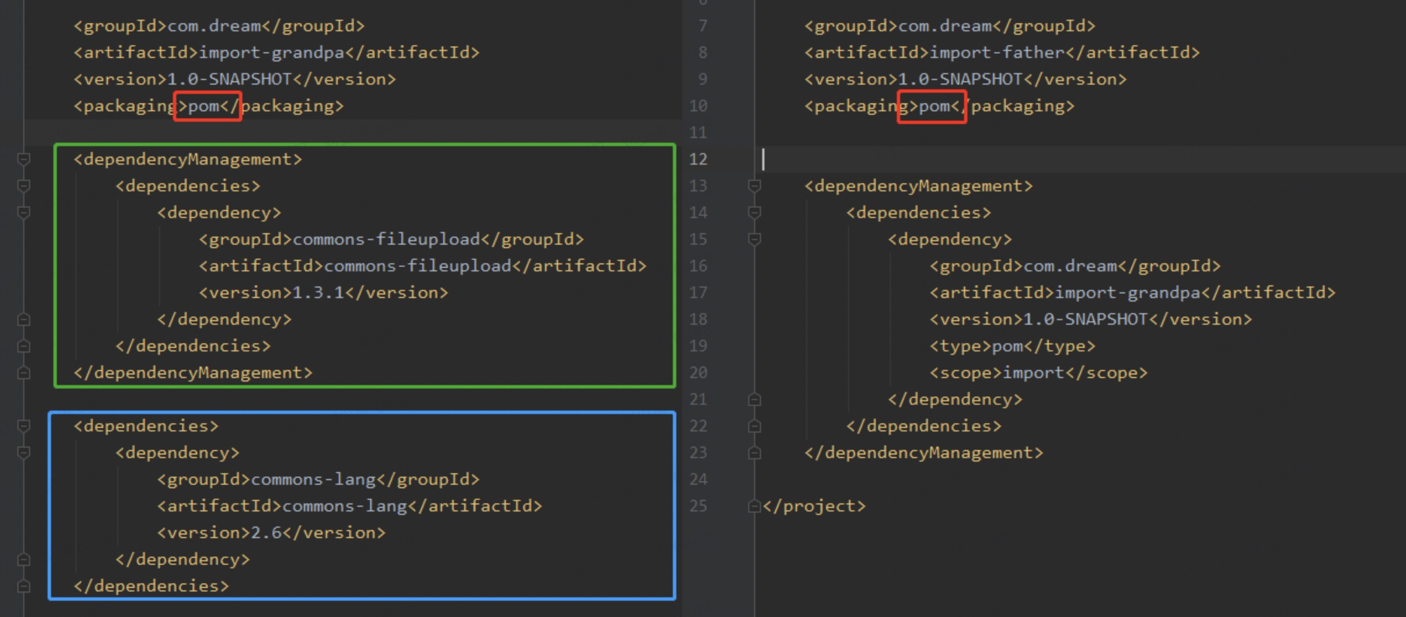Collapse the import-grandpa dependency fold at line 15
Screen dimensions: 1406x617
pyautogui.click(x=754, y=239)
